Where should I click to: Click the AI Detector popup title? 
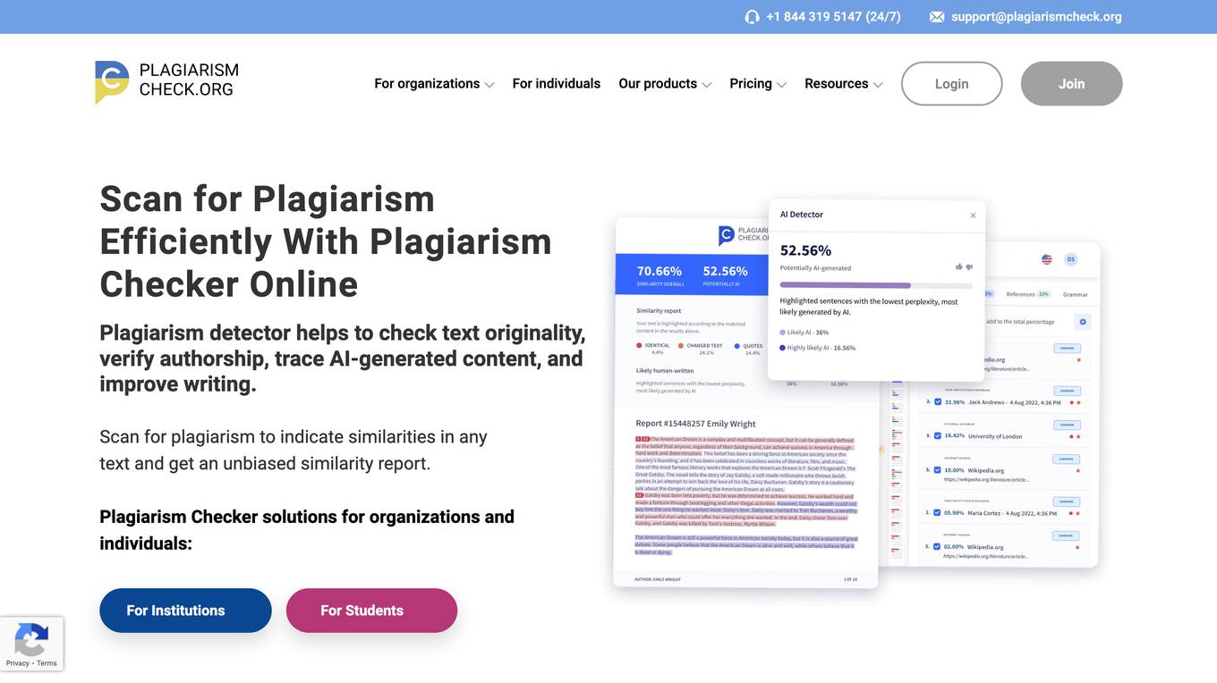point(802,215)
